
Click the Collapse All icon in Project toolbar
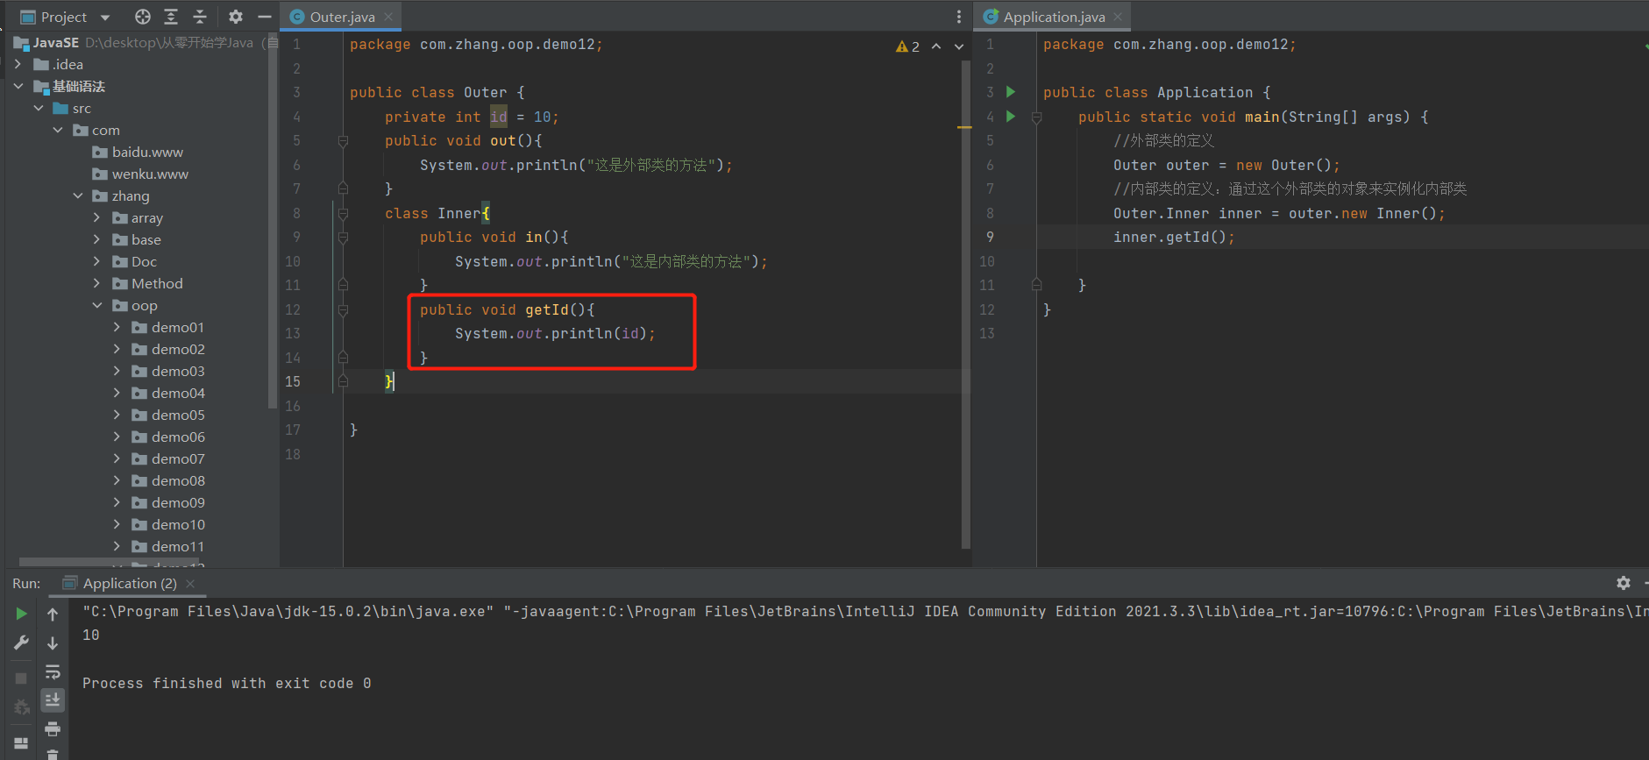click(200, 17)
